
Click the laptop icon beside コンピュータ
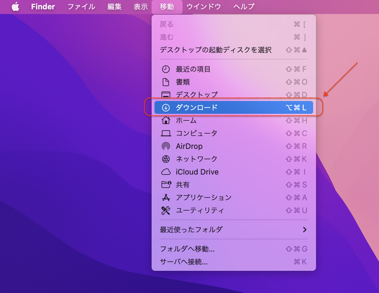tap(166, 133)
